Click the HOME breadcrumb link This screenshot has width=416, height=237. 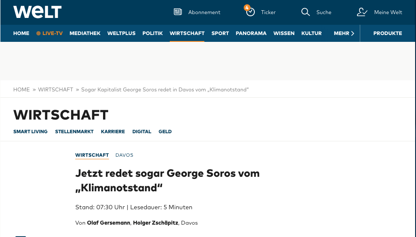click(x=21, y=90)
